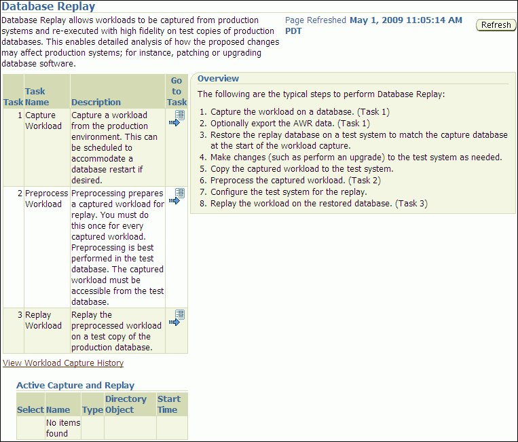Click the No items found cell
Viewport: 518px width, 442px height.
[62, 428]
